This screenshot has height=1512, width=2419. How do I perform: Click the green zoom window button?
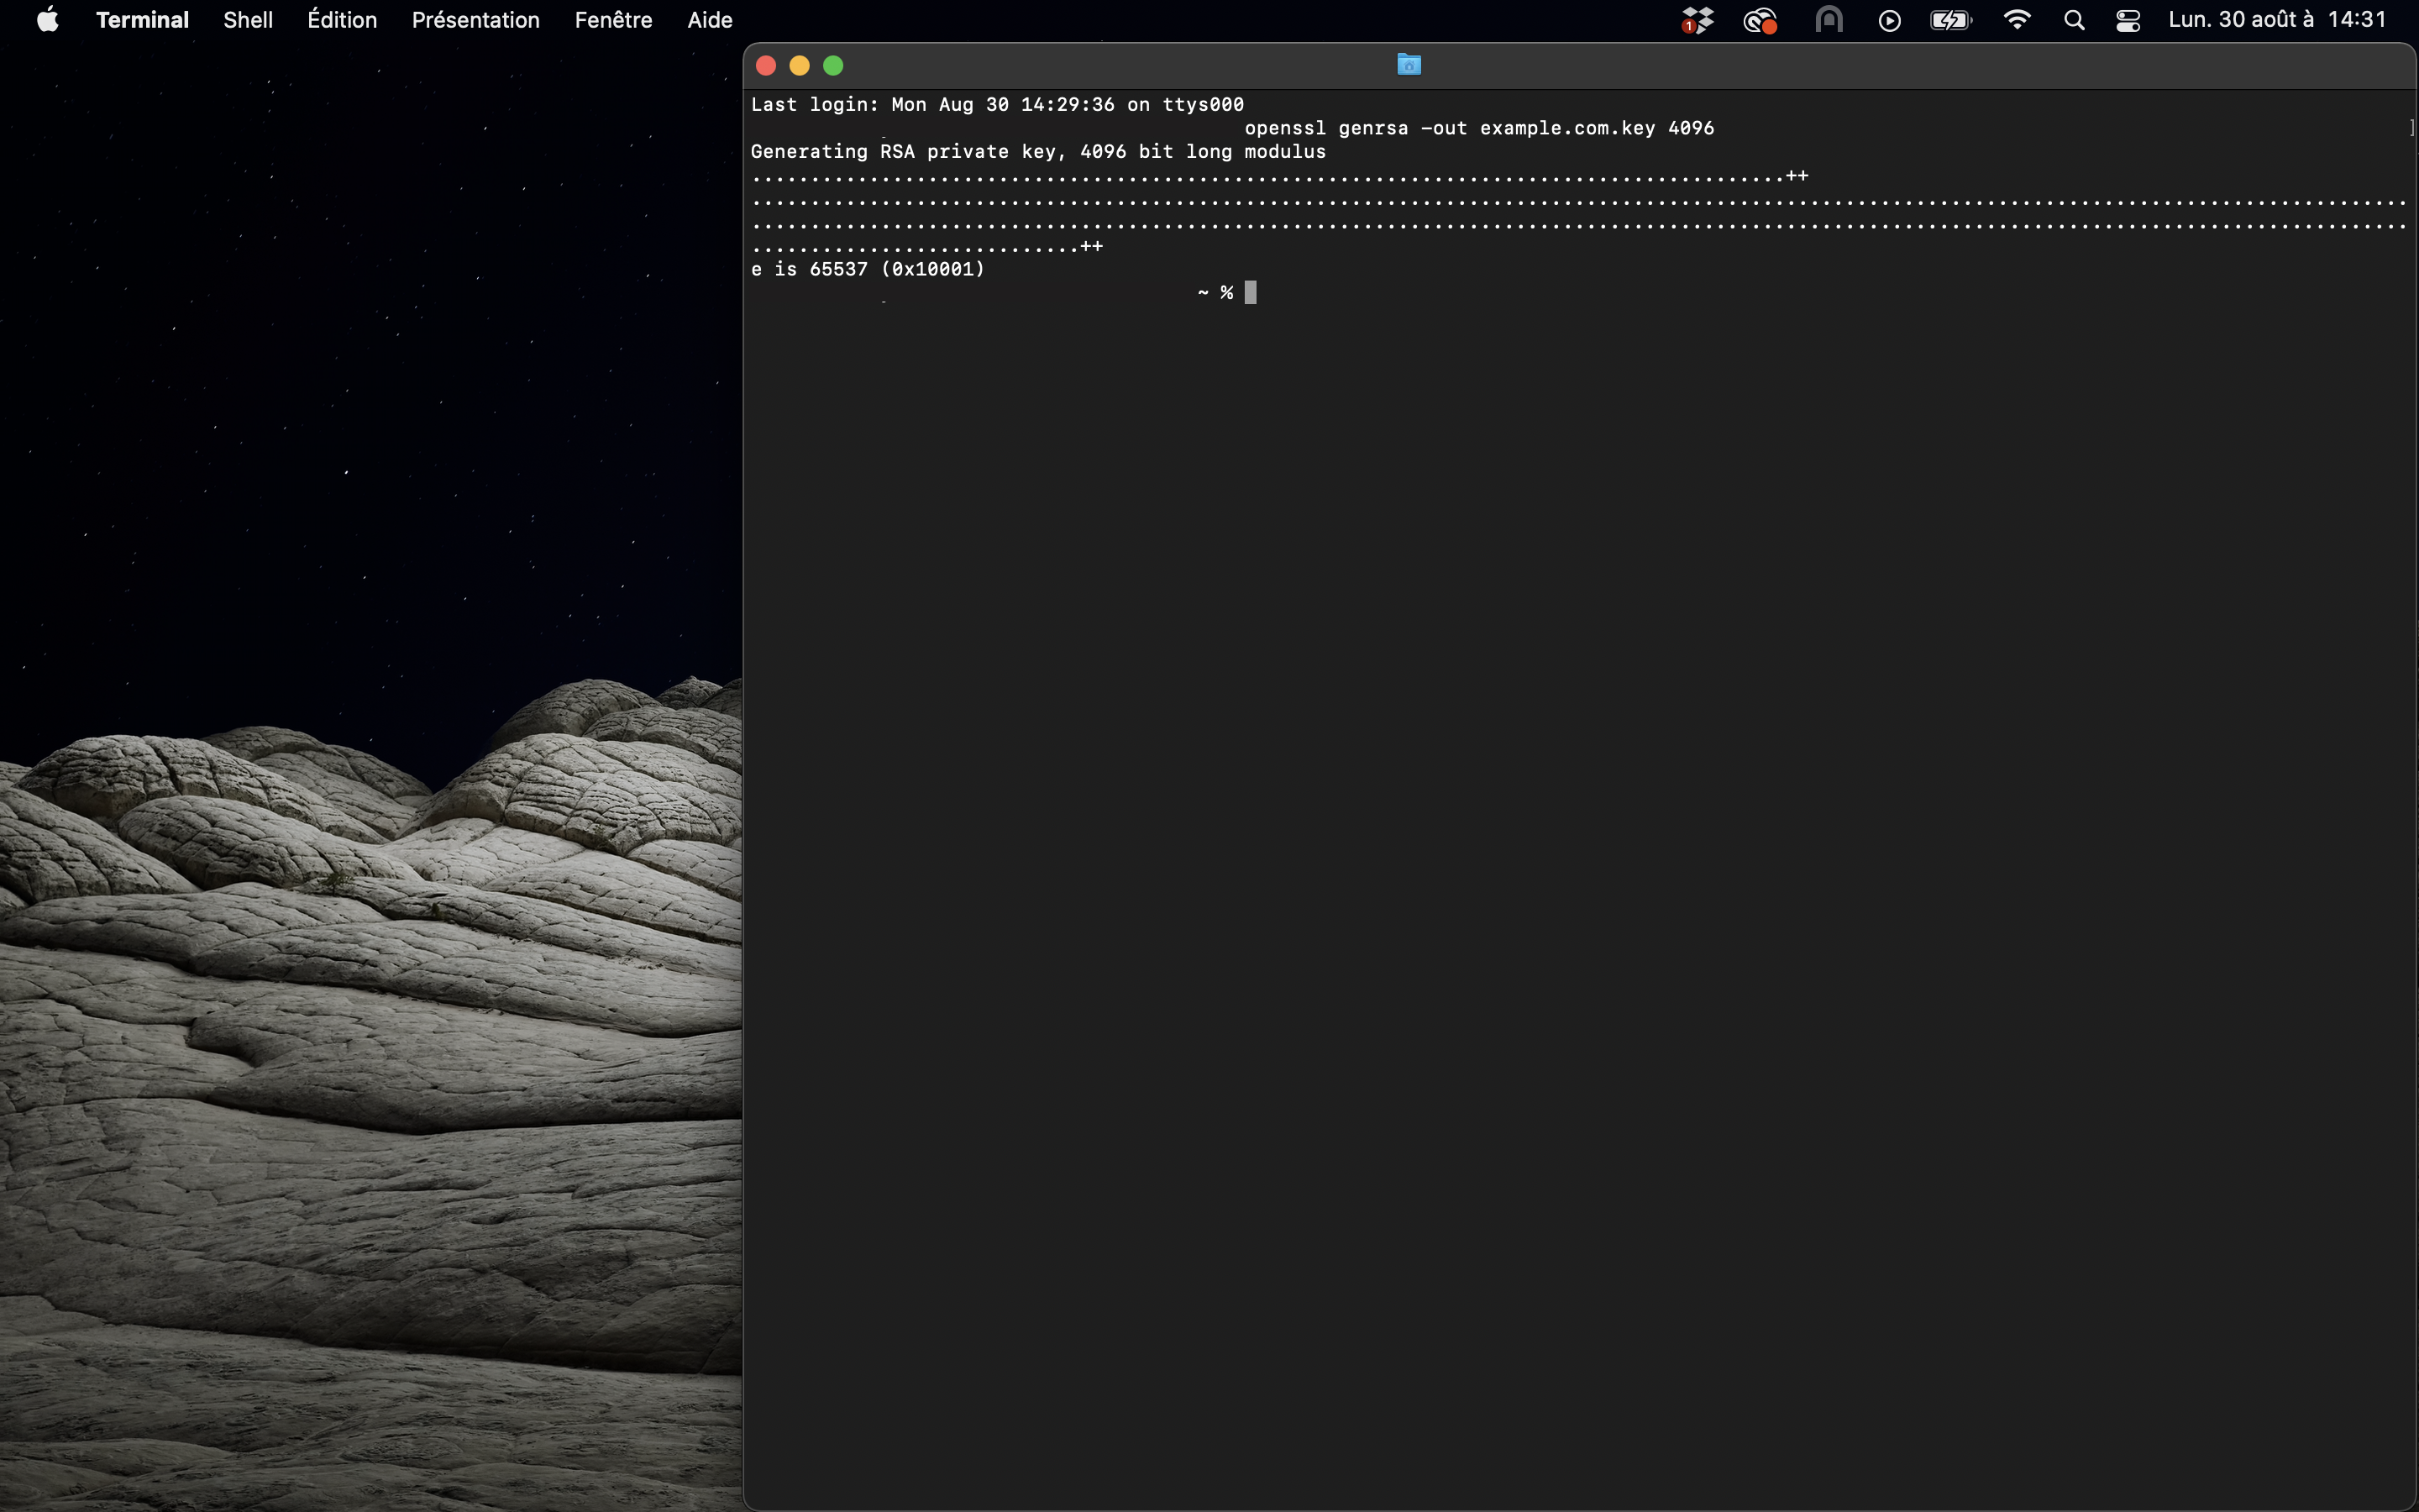832,66
